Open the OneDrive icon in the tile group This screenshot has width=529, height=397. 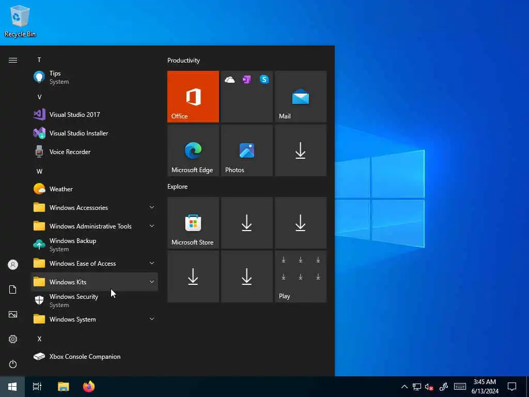coord(230,80)
